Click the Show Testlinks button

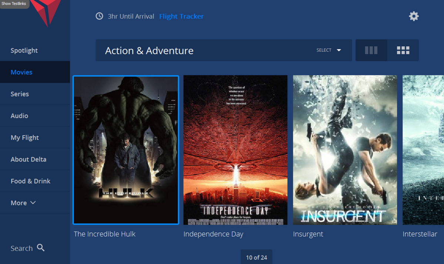point(14,4)
